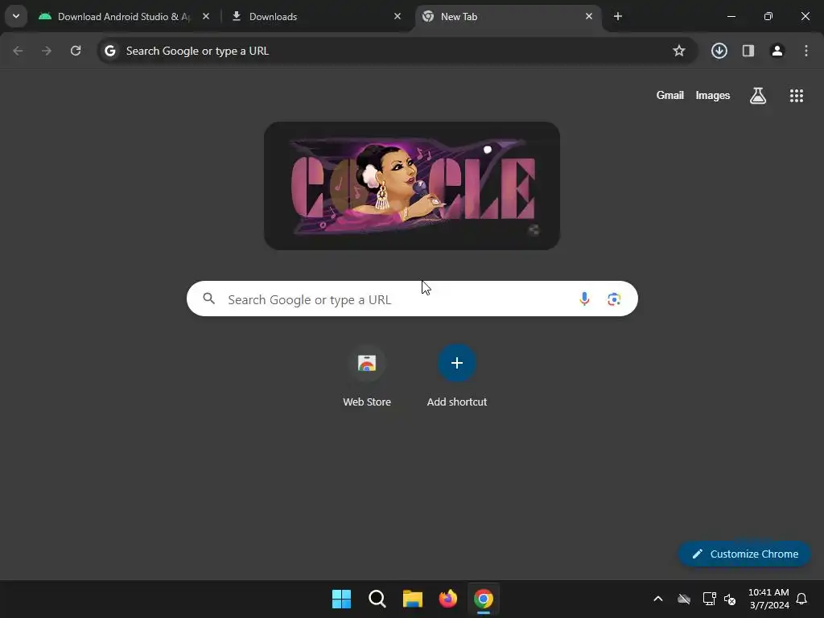The height and width of the screenshot is (618, 824).
Task: Search by image with Google Lens
Action: (614, 299)
